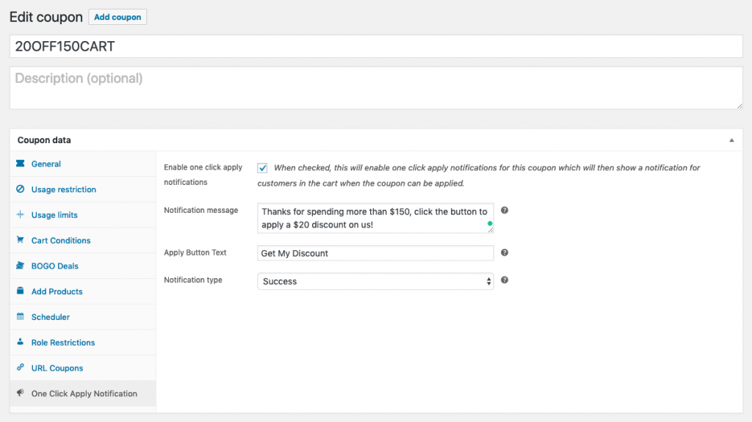Click help icon beside Notification message
Image resolution: width=752 pixels, height=422 pixels.
pos(505,211)
